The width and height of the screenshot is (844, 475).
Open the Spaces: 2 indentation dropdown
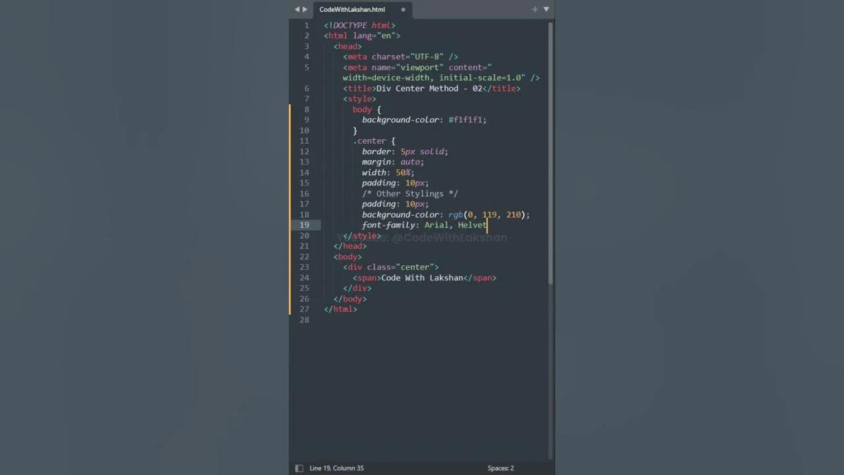[x=500, y=468]
